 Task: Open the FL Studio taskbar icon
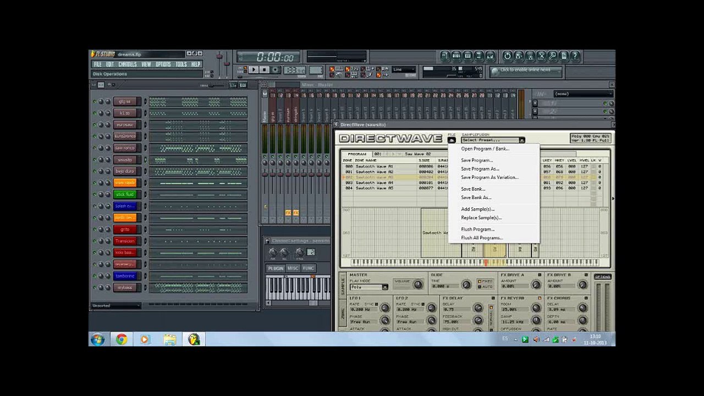tap(194, 339)
